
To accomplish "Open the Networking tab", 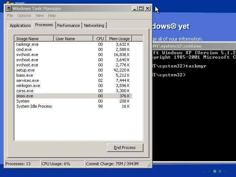I will [94, 25].
